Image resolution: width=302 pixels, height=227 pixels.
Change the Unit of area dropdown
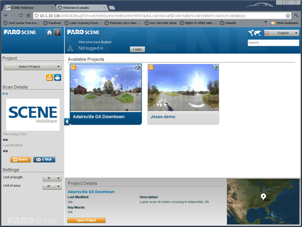(x=52, y=187)
